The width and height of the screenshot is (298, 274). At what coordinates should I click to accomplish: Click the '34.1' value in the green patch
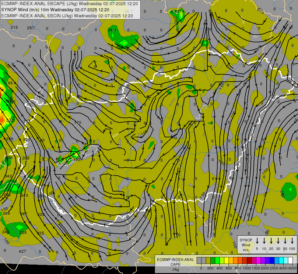[112, 30]
